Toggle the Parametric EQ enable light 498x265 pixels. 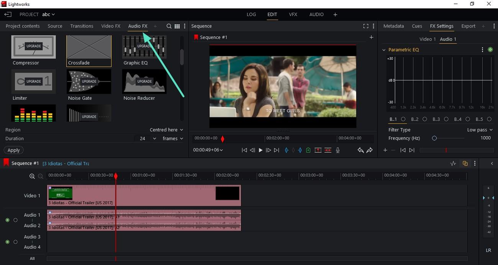point(490,50)
